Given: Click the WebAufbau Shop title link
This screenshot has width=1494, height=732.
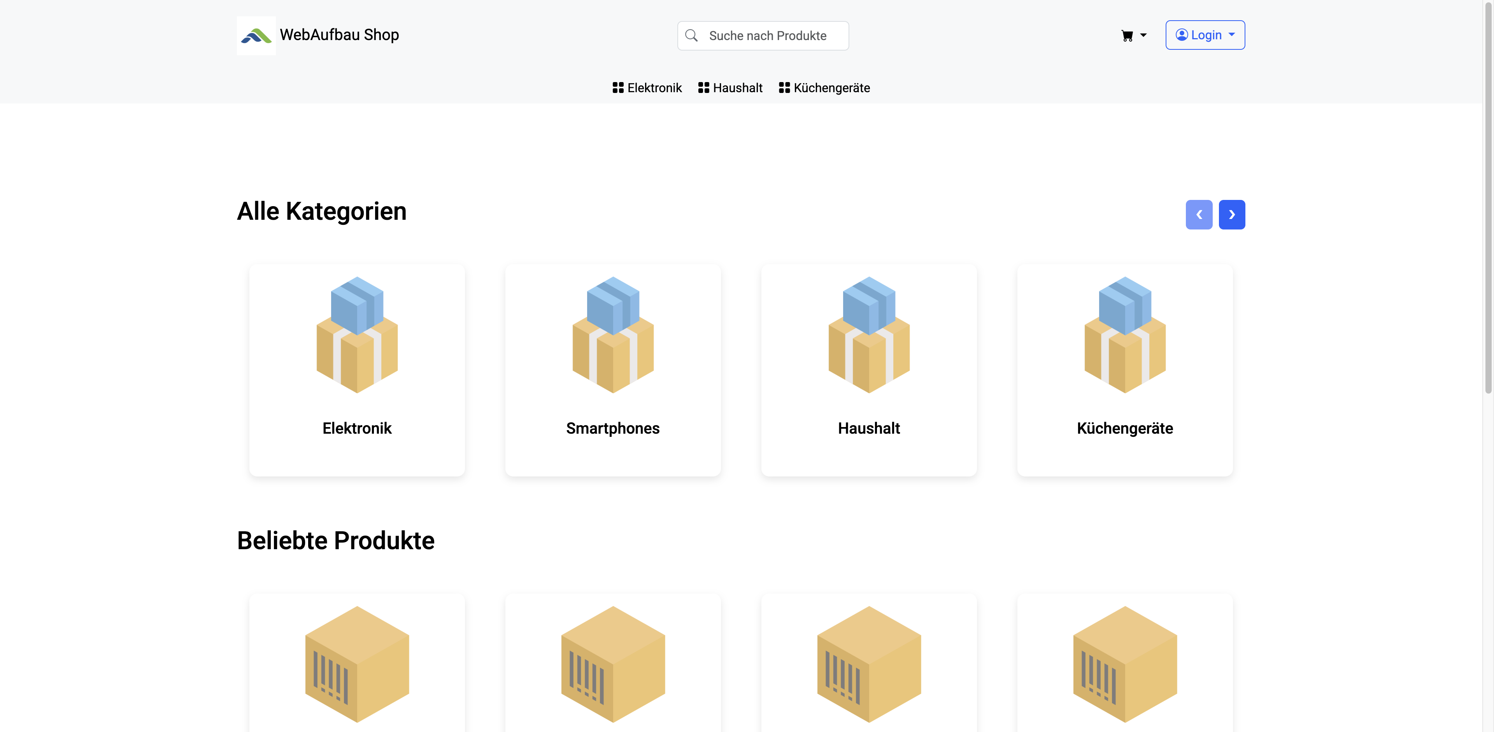Looking at the screenshot, I should tap(339, 35).
